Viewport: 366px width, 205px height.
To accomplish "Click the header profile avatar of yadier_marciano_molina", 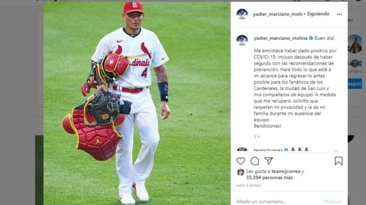I will point(242,14).
